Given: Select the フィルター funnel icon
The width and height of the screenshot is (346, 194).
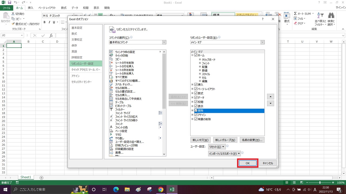Looking at the screenshot, I should coord(111,109).
